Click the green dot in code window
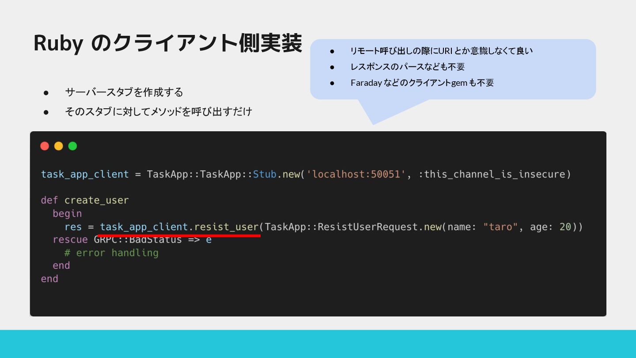636x358 pixels. click(73, 146)
